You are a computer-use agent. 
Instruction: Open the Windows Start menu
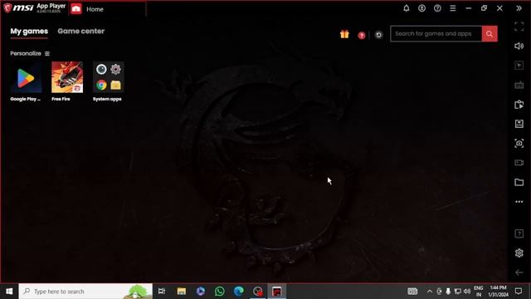[x=9, y=292]
